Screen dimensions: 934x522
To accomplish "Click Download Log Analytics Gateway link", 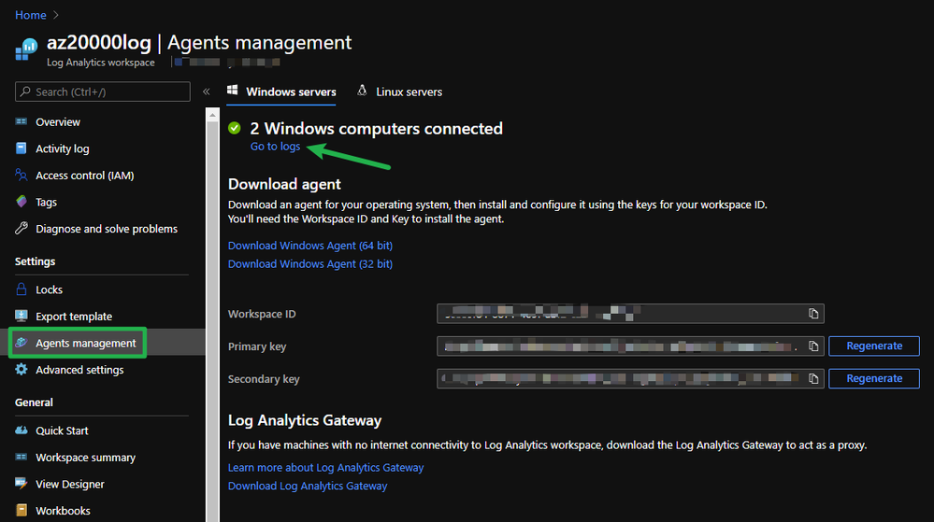I will (308, 486).
